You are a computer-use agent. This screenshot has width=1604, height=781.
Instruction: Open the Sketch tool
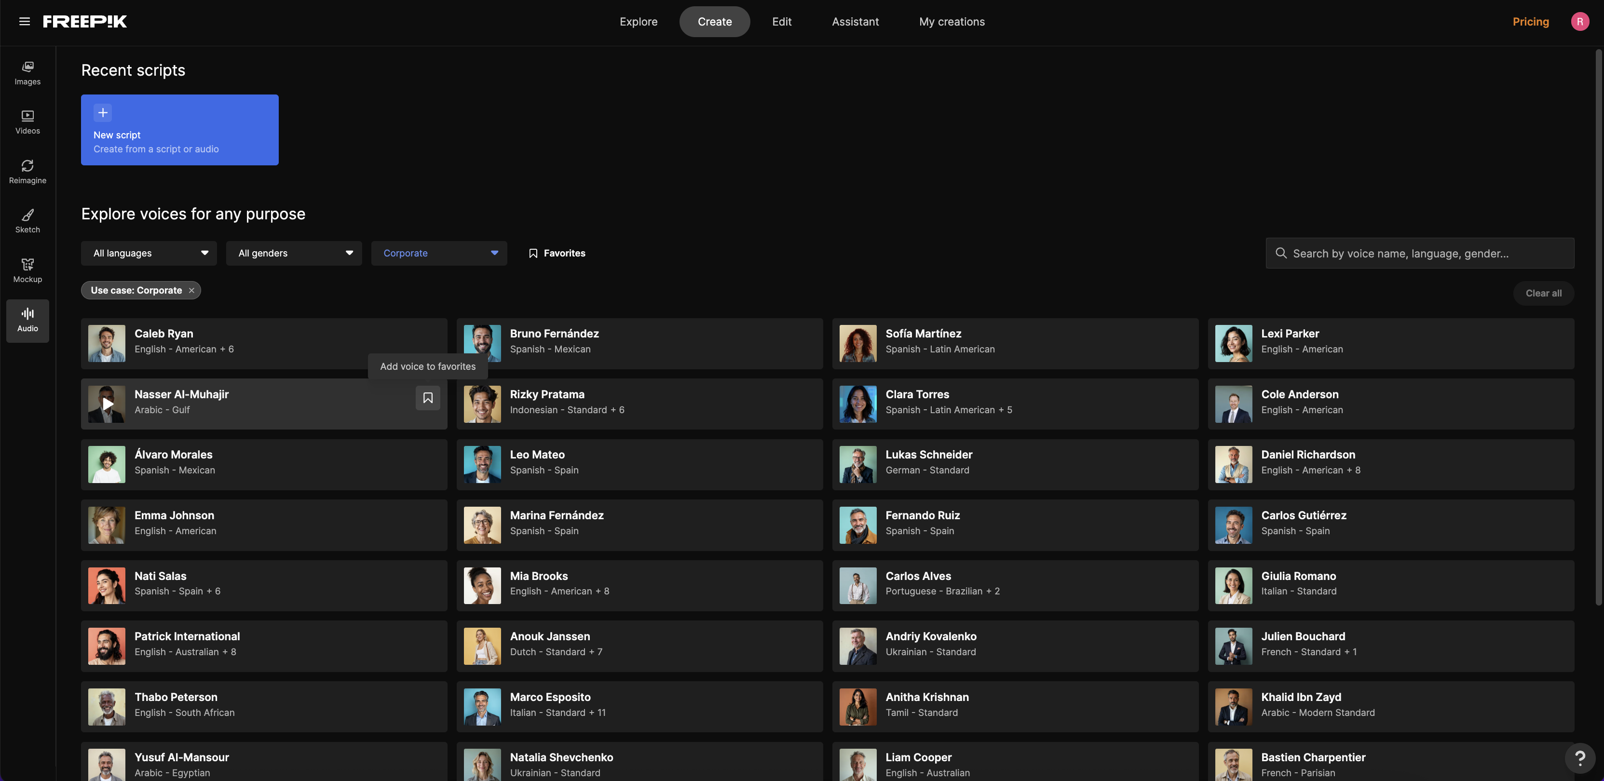click(27, 221)
